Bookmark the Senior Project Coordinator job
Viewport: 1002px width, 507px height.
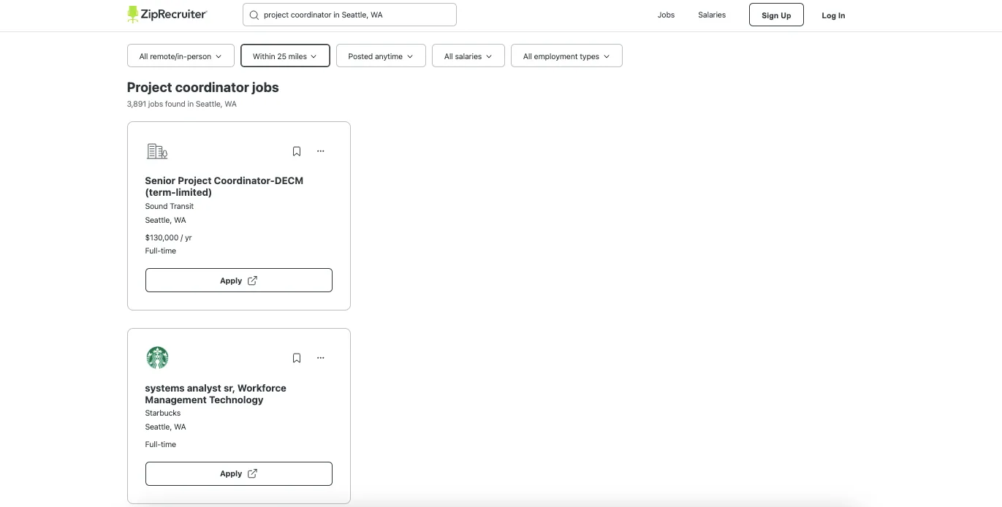click(297, 151)
